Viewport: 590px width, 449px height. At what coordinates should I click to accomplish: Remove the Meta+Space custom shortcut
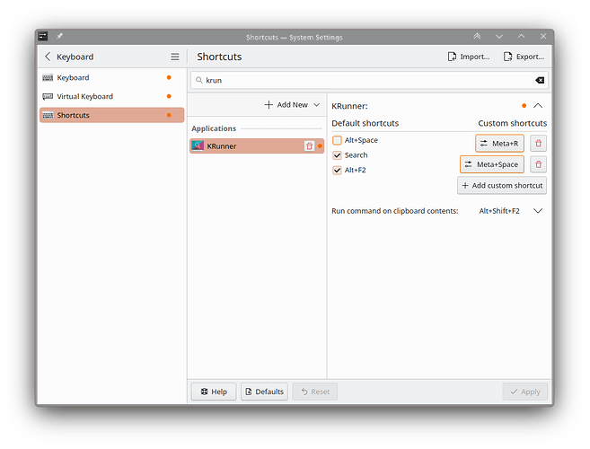(539, 164)
